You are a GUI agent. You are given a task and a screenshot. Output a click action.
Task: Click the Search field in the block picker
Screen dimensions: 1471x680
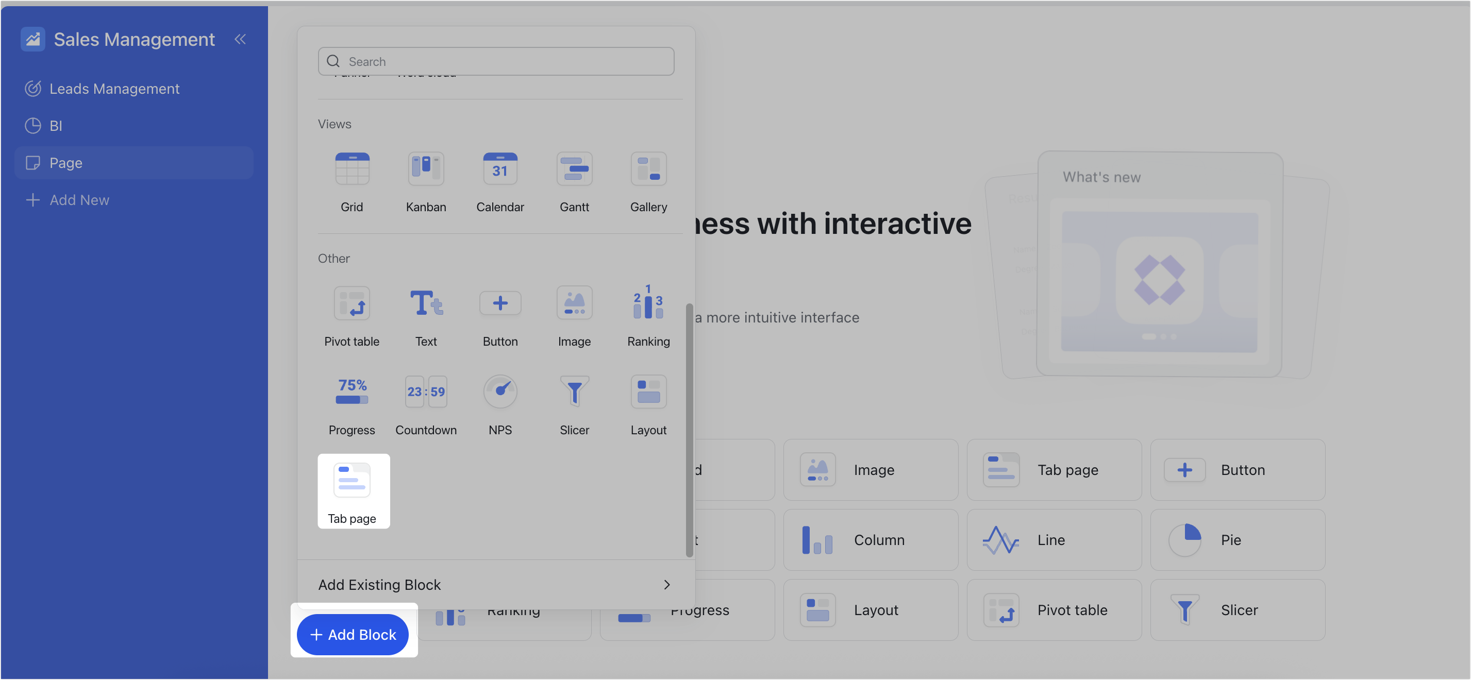pos(496,61)
